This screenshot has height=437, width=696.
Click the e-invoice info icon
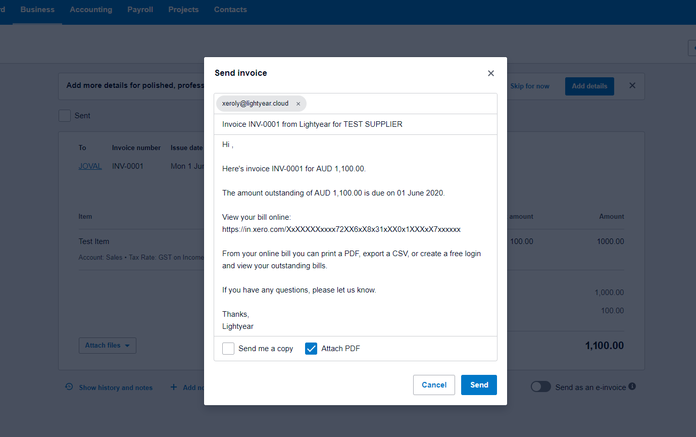click(632, 386)
